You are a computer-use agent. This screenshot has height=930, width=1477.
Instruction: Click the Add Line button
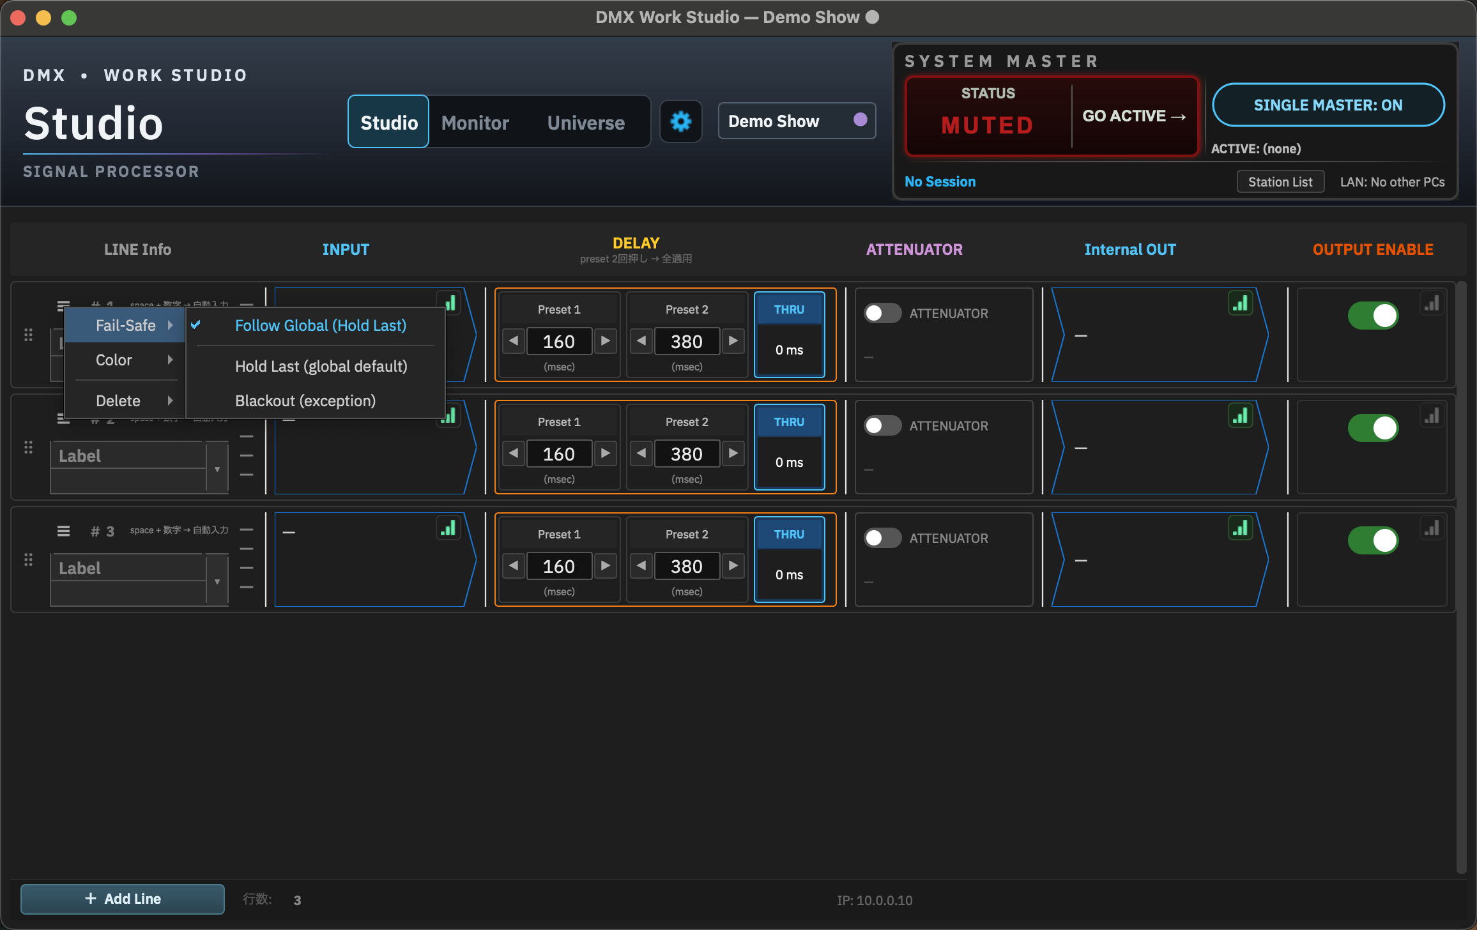pos(123,899)
